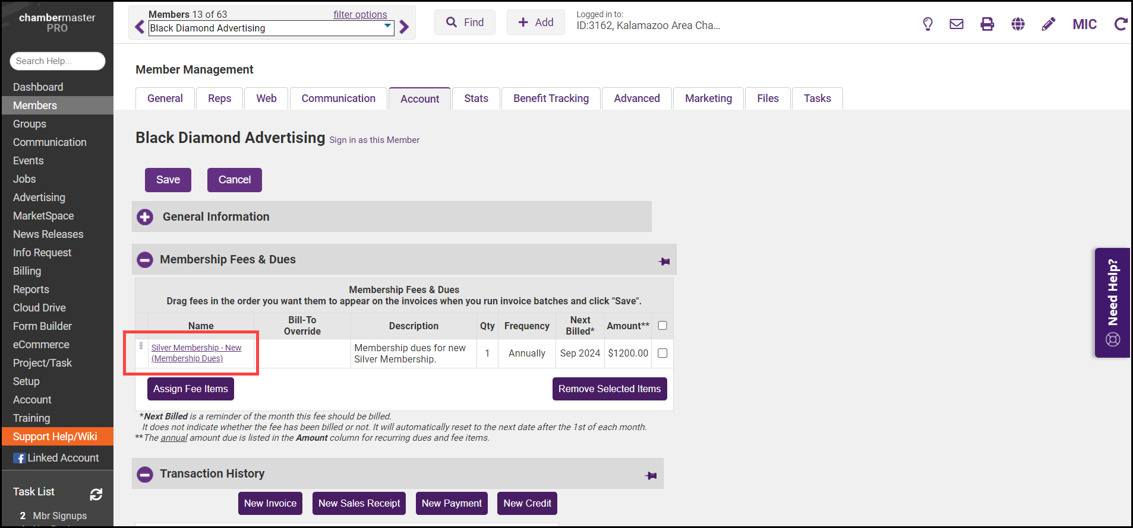
Task: Pin the Membership Fees & Dues section
Action: 664,262
